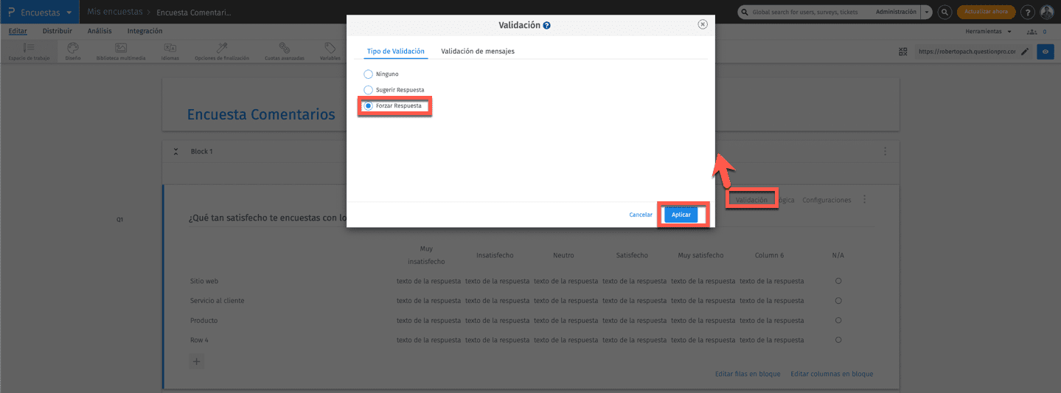The height and width of the screenshot is (393, 1061).
Task: Open the Configuraciones question option
Action: tap(827, 200)
